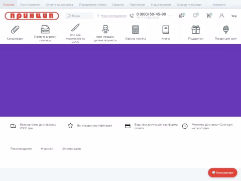Open the Партнерам menu item
241x181 pixels.
click(137, 5)
